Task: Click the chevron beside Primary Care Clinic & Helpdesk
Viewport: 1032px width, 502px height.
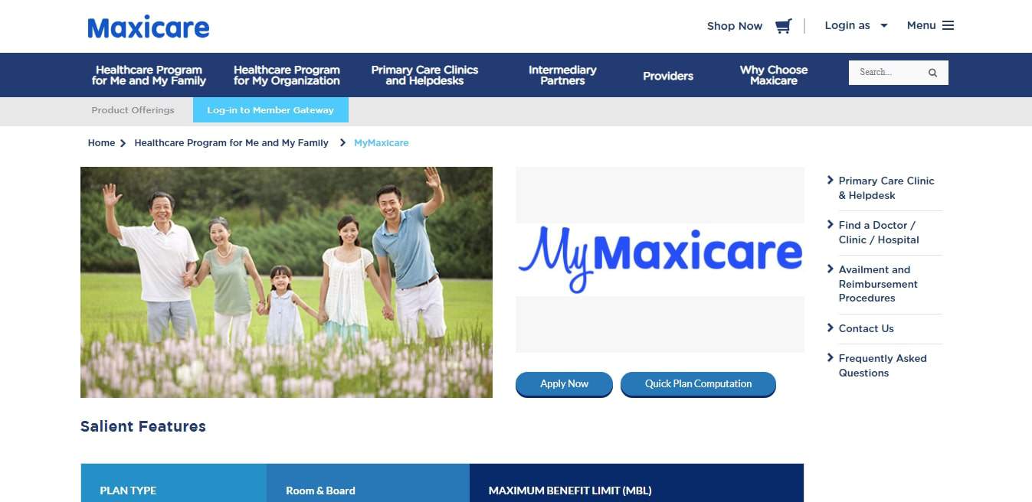Action: click(x=830, y=181)
